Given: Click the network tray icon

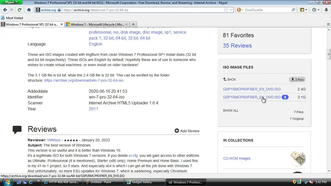Looking at the screenshot, I should [x=306, y=182].
